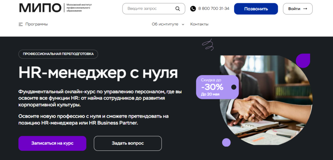Click the magnifying glass search icon
The width and height of the screenshot is (333, 160).
click(178, 9)
